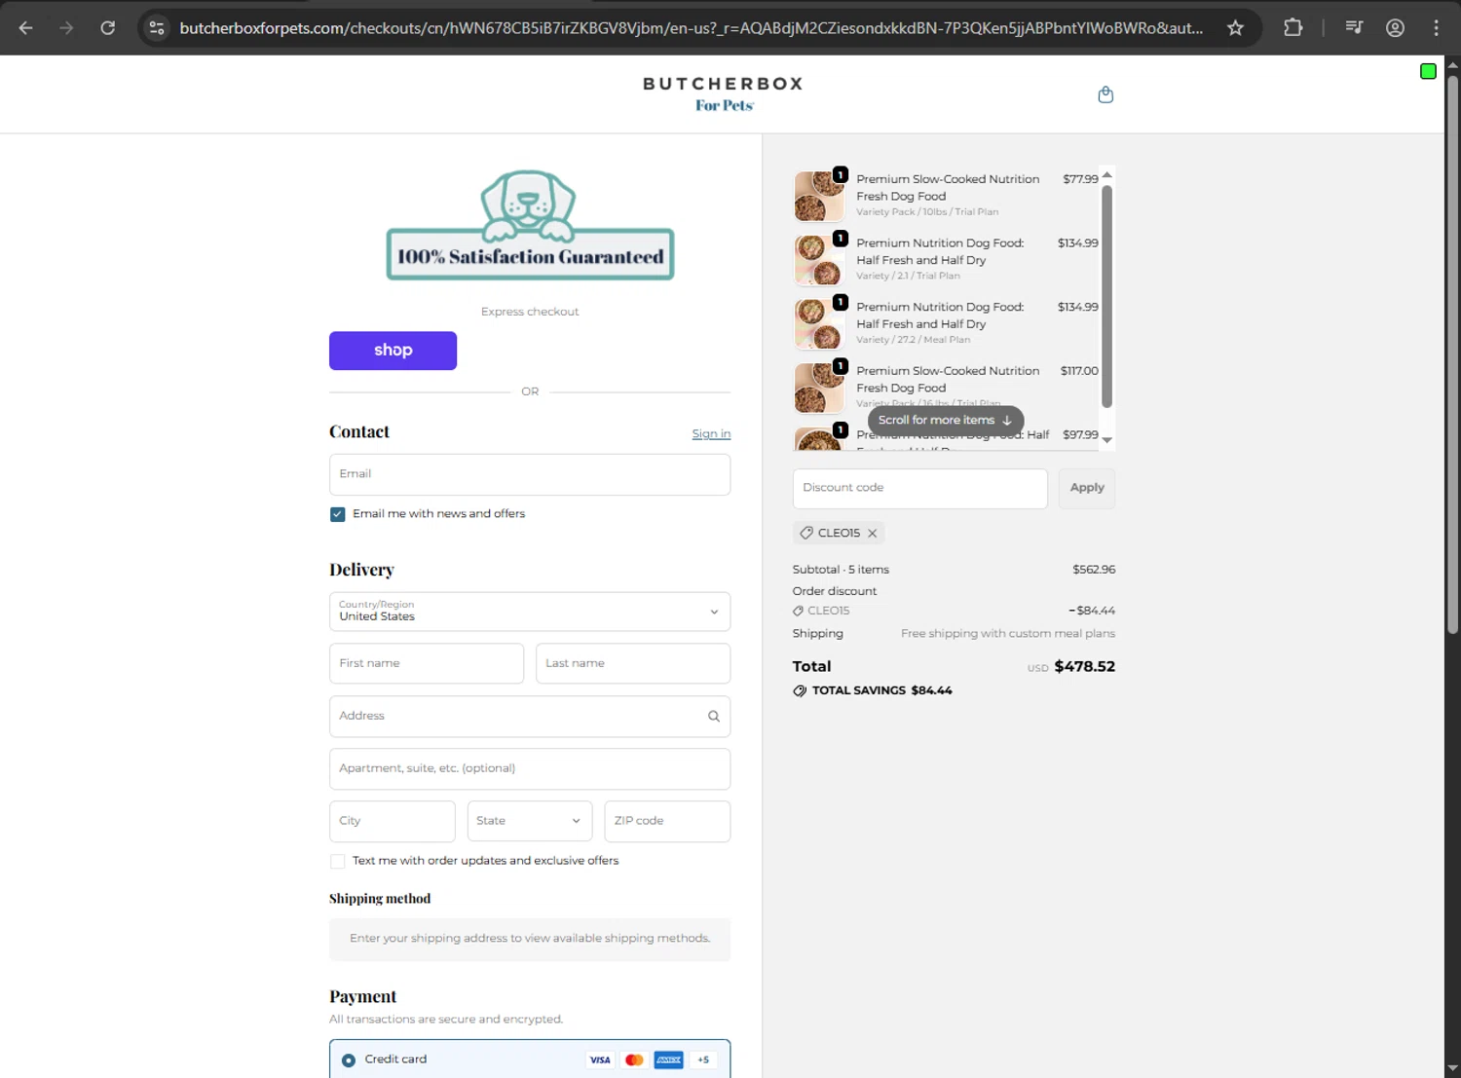Image resolution: width=1461 pixels, height=1078 pixels.
Task: Click the Apply discount button
Action: [1087, 488]
